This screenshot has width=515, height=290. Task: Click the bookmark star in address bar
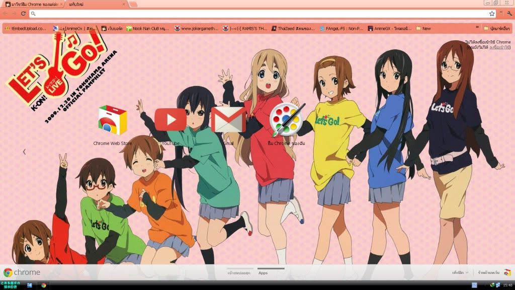click(492, 14)
